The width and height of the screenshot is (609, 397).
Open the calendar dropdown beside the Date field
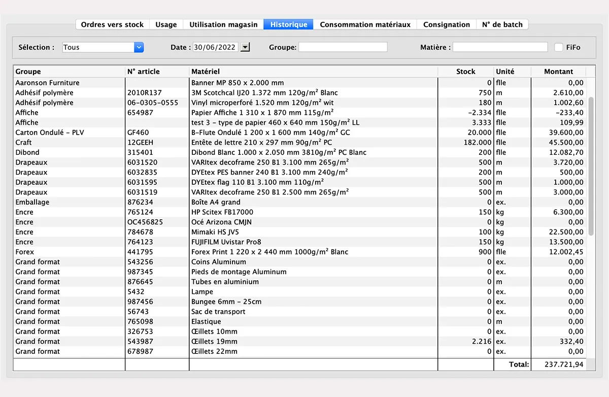click(245, 47)
